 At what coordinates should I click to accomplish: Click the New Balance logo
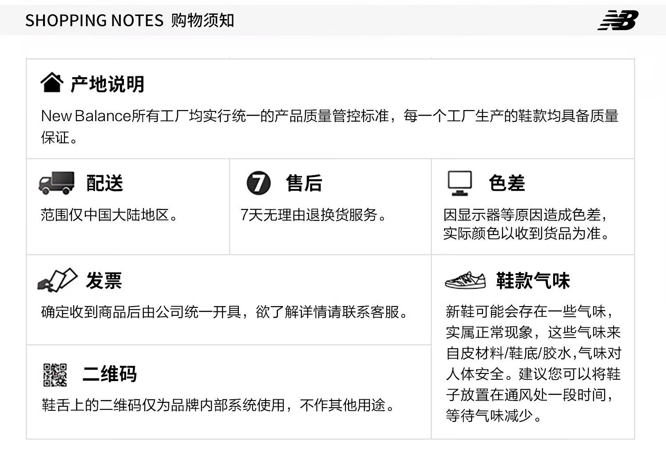pyautogui.click(x=618, y=20)
